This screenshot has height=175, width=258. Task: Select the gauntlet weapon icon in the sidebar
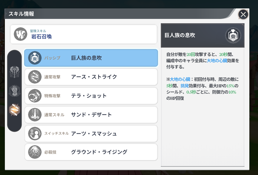pyautogui.click(x=14, y=91)
